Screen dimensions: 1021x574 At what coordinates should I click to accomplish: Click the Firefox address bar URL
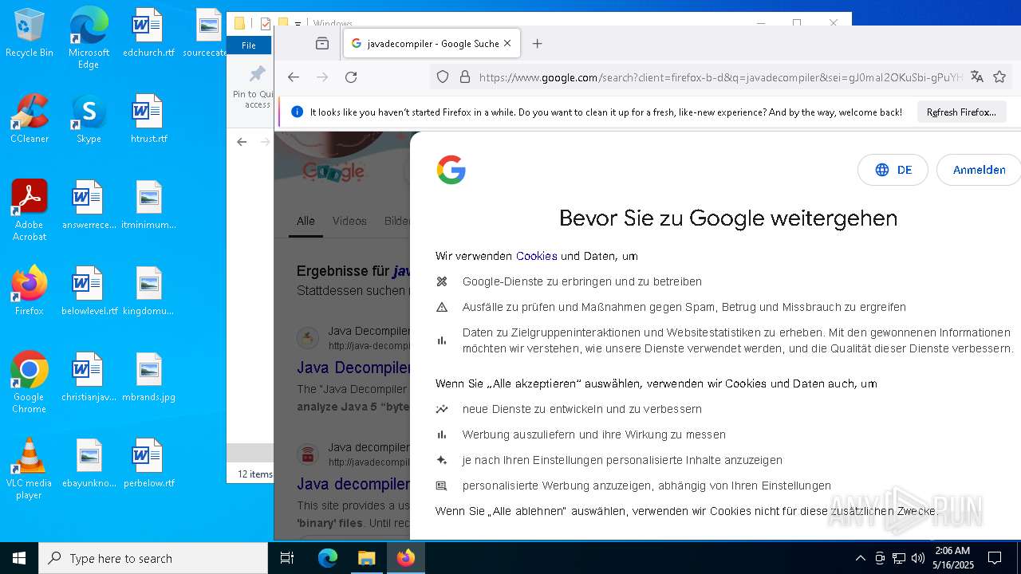click(720, 77)
